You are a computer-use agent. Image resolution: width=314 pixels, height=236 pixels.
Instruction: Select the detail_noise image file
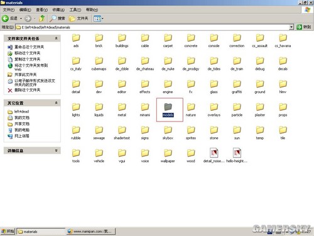click(214, 155)
